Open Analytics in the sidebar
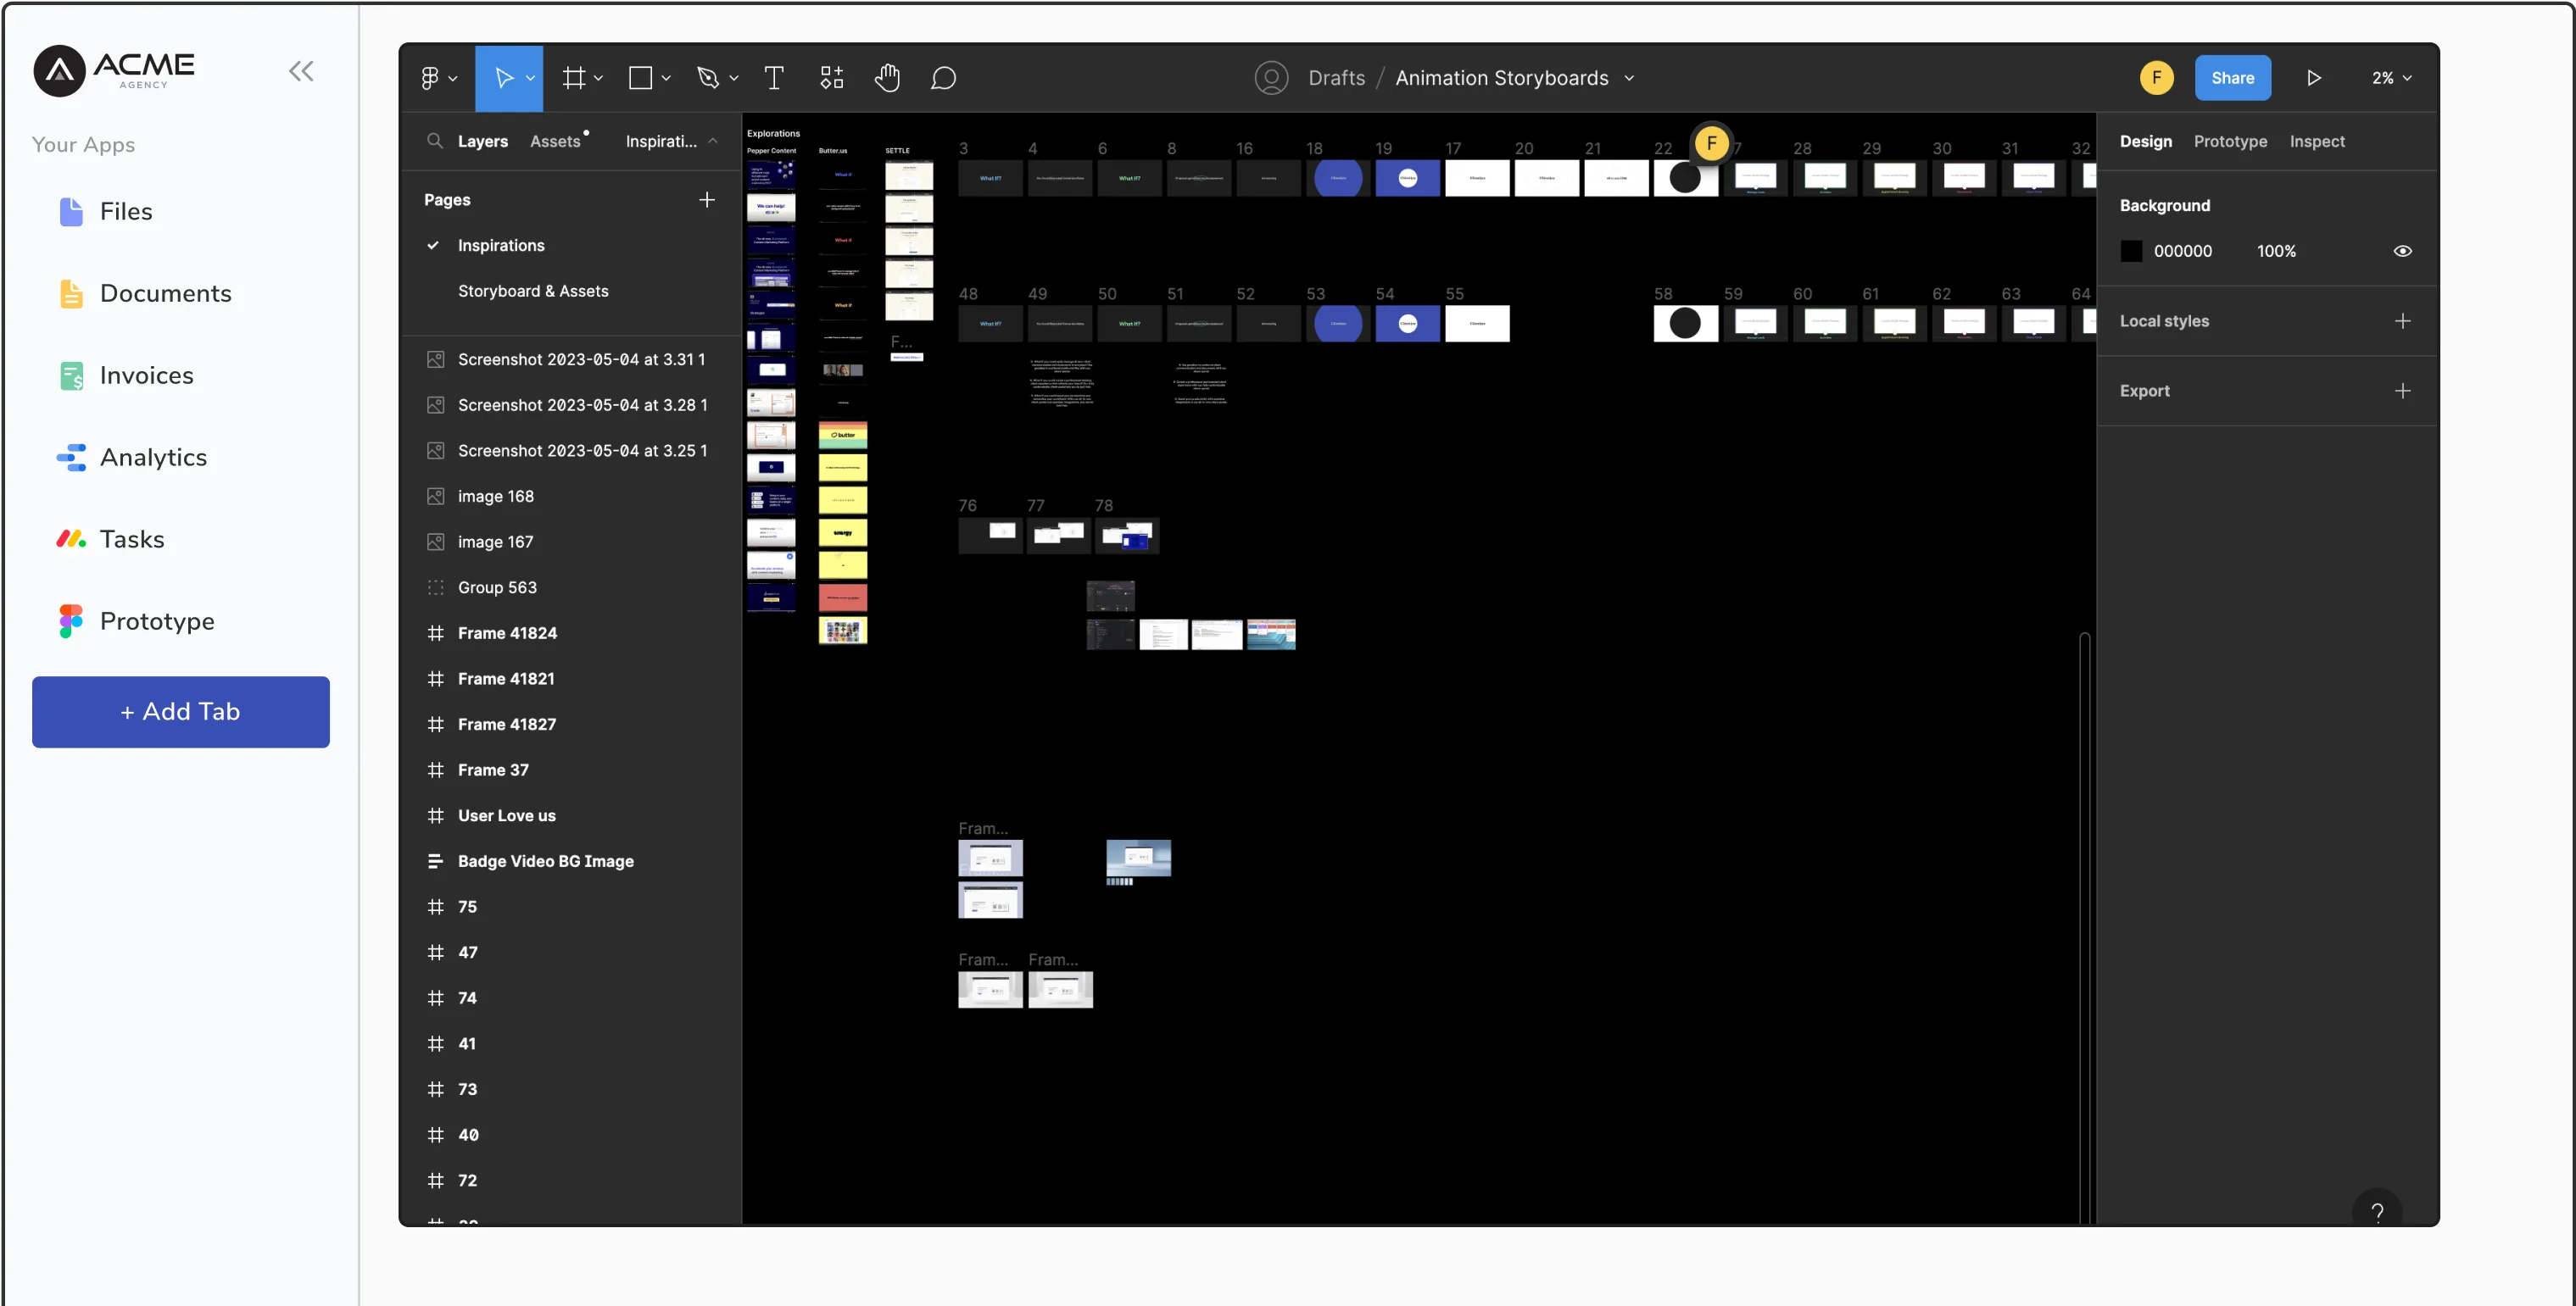This screenshot has width=2576, height=1306. click(133, 458)
